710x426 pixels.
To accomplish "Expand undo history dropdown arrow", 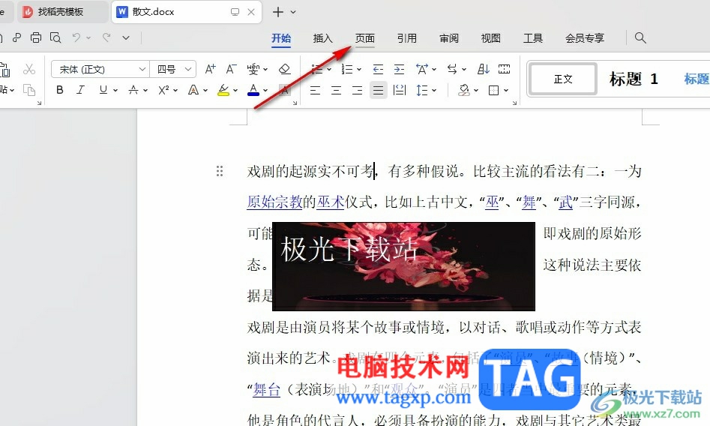I will coord(88,37).
